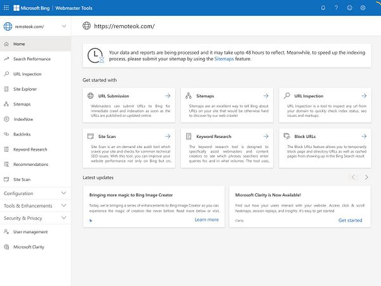The width and height of the screenshot is (381, 286).
Task: Open the settings gear icon
Action: (363, 8)
